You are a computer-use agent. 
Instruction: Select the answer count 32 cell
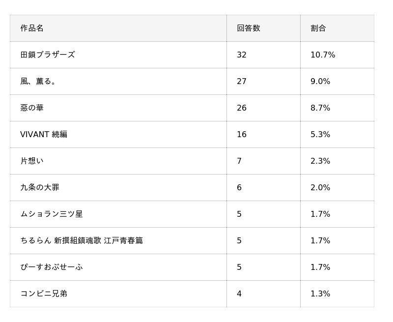coord(242,55)
